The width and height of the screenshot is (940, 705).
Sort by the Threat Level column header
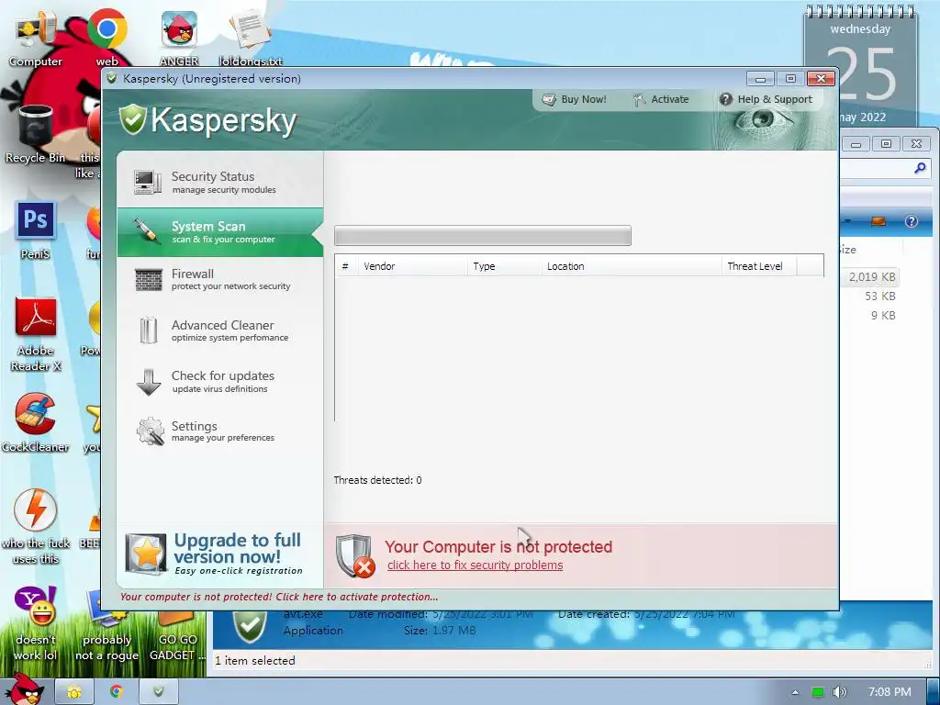click(x=759, y=266)
